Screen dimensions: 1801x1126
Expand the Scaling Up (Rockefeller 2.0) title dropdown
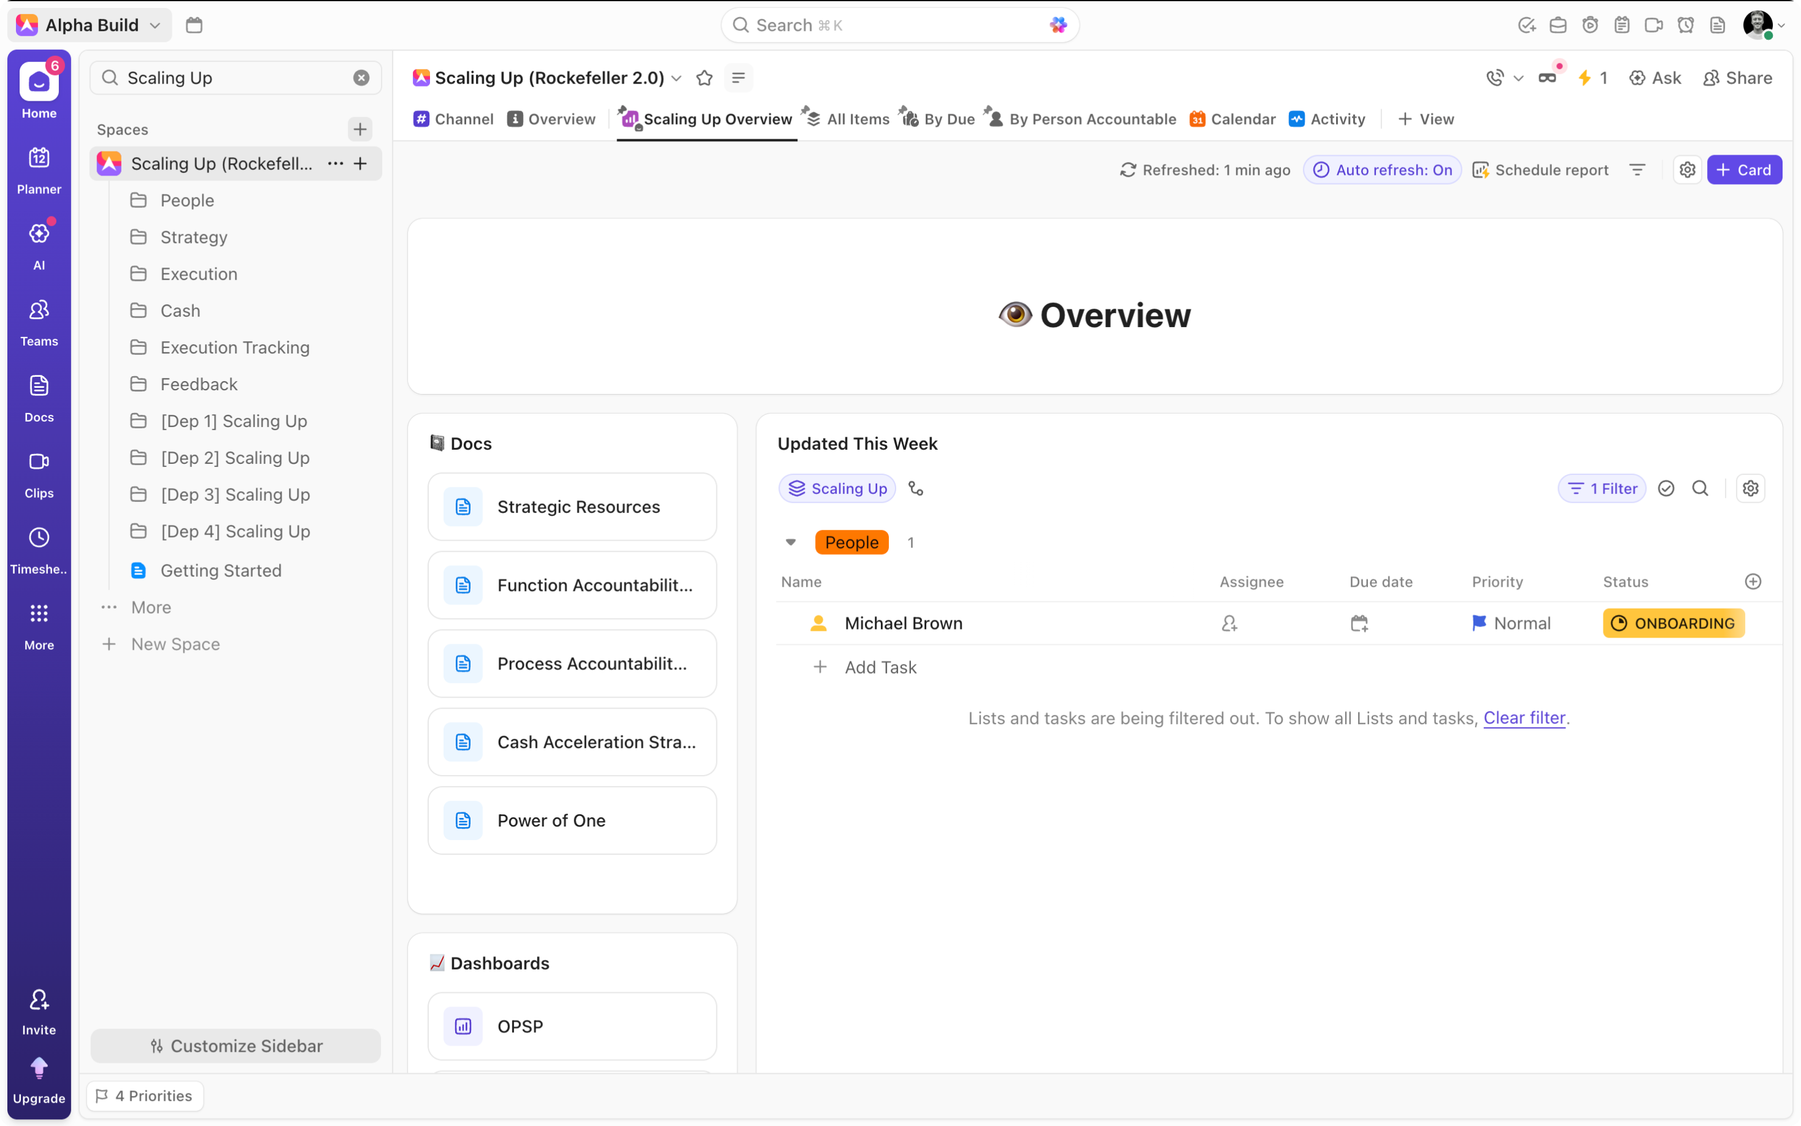(677, 77)
